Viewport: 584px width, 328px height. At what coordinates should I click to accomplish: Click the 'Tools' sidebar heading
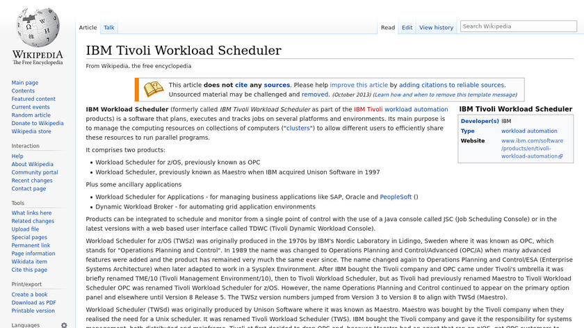click(x=18, y=204)
